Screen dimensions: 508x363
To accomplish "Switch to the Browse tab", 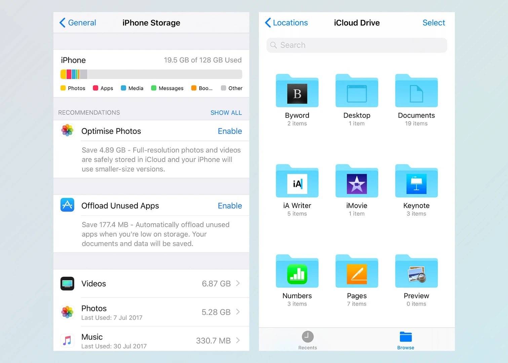I will [406, 340].
